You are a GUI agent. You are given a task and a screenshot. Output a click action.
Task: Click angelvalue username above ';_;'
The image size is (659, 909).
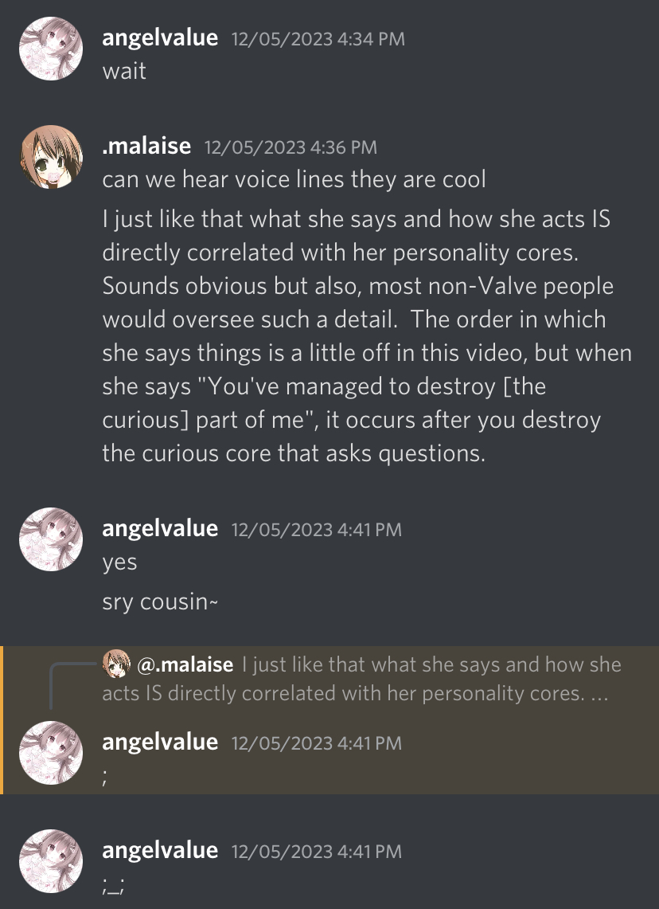point(160,851)
